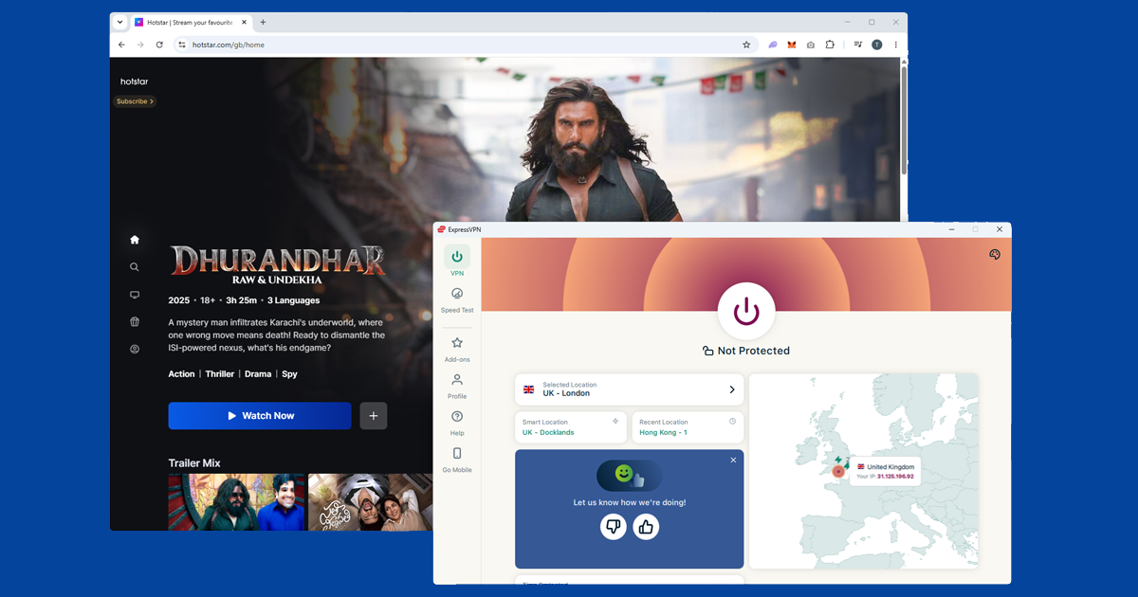1138x597 pixels.
Task: Open the purple feather extension in Chrome
Action: pyautogui.click(x=773, y=45)
